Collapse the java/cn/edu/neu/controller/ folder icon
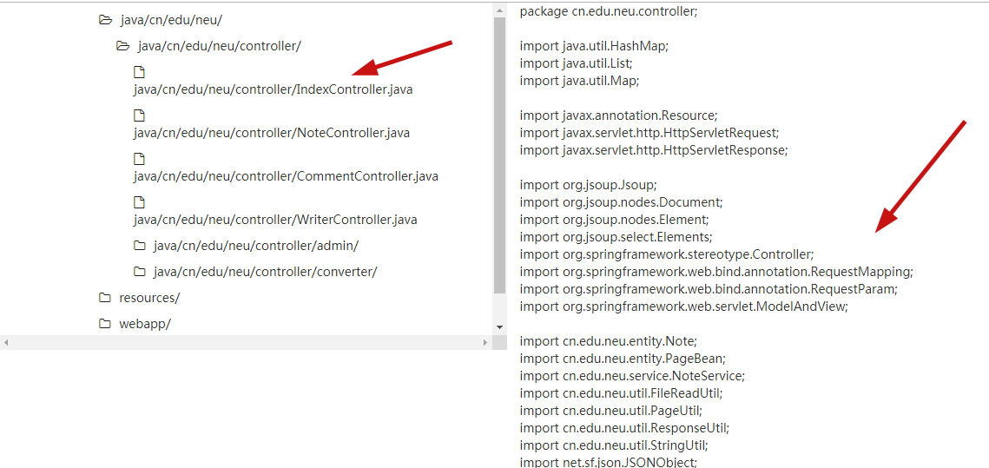The height and width of the screenshot is (468, 989). click(123, 46)
